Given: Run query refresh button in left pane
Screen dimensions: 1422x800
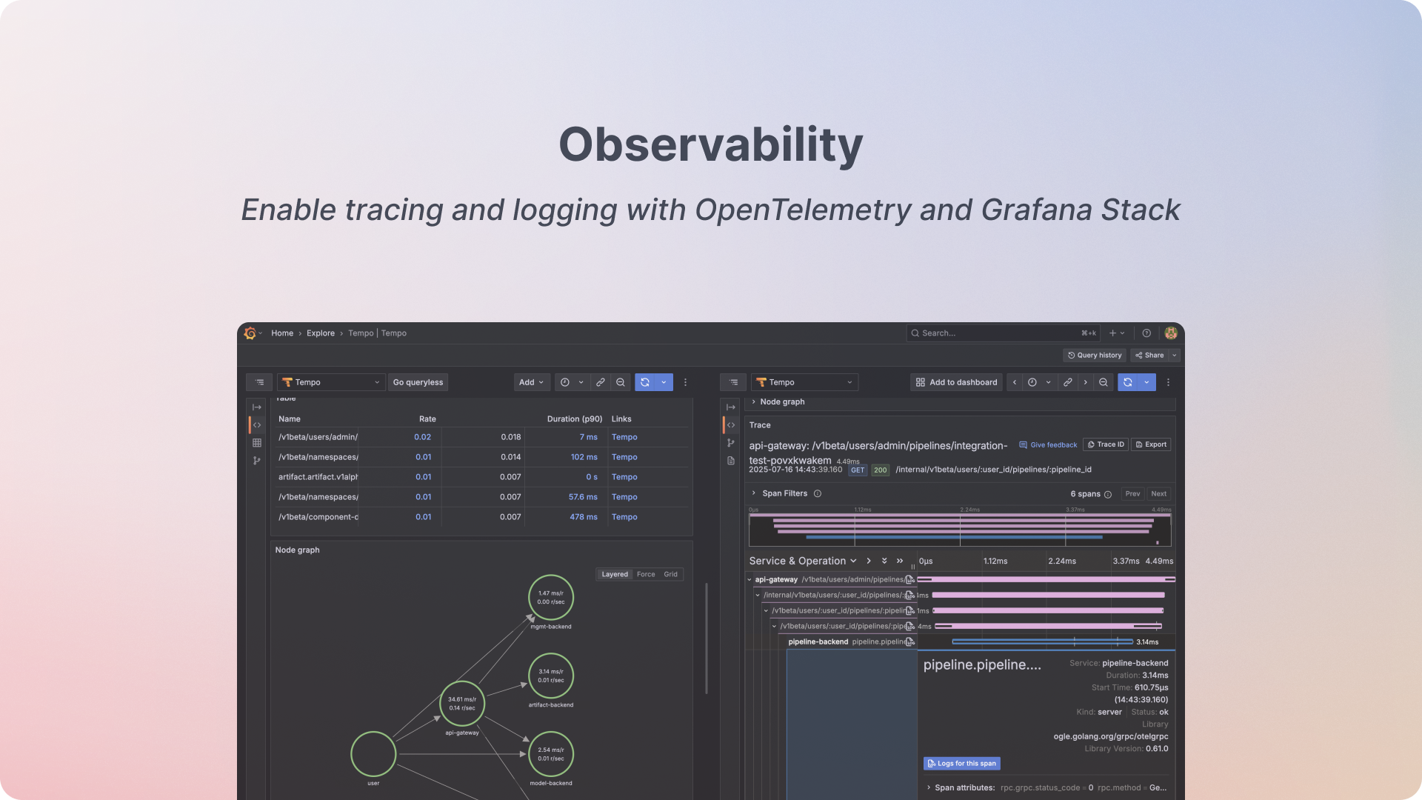Looking at the screenshot, I should coord(645,382).
